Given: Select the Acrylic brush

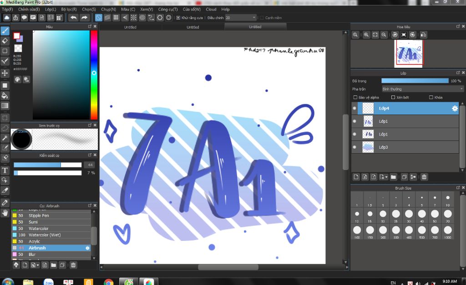Looking at the screenshot, I should [x=51, y=241].
